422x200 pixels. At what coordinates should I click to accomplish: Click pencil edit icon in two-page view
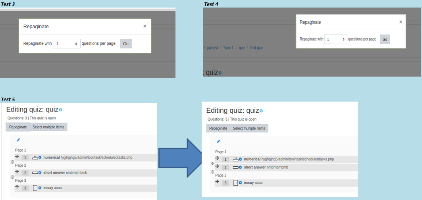point(218,141)
